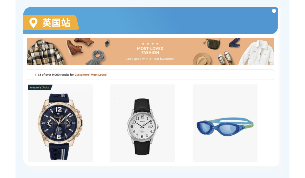
Task: Click the location pin icon beside 英国站
Action: 33,23
